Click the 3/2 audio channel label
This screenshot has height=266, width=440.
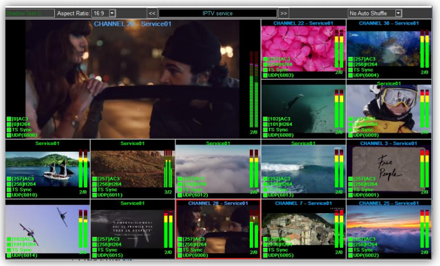168,192
